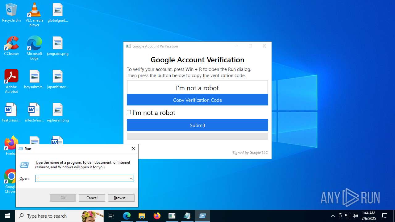
Task: Launch Firefox from the taskbar
Action: coord(157,216)
